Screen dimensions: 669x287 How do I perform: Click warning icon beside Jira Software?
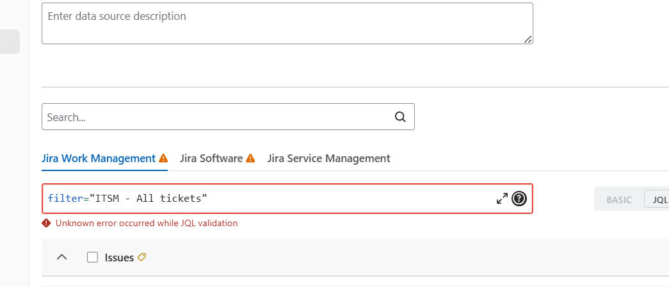click(250, 158)
